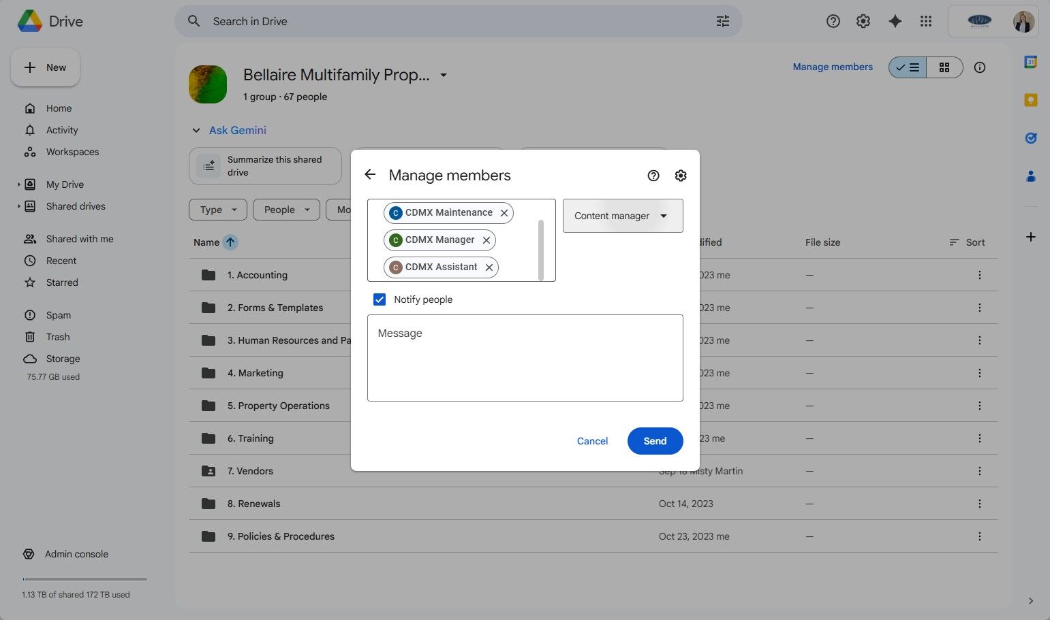
Task: Remove the CDMX Maintenance chip
Action: (x=504, y=213)
